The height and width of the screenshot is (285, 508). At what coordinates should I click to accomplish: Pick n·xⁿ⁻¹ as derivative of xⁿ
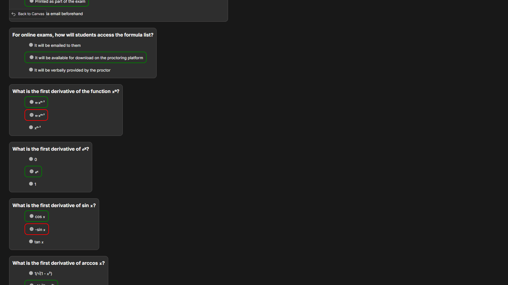coord(32,102)
